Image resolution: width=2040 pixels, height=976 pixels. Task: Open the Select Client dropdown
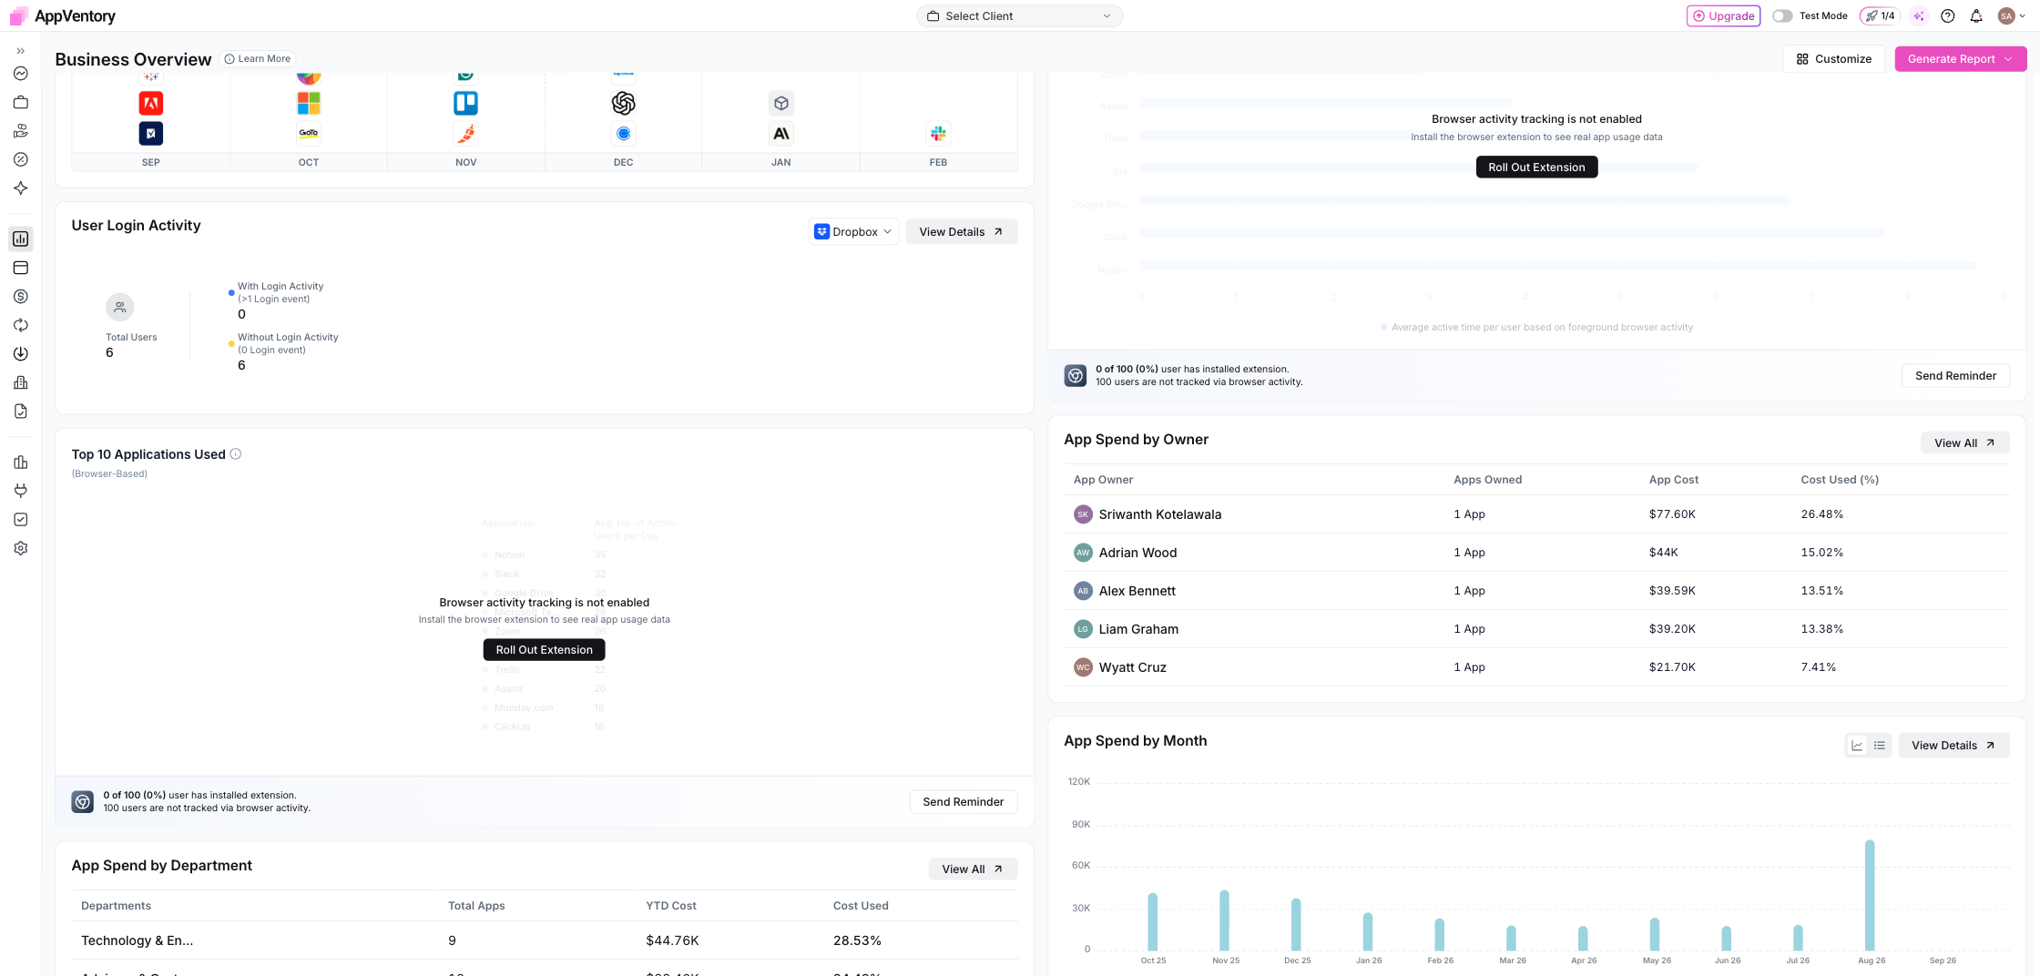[1019, 15]
